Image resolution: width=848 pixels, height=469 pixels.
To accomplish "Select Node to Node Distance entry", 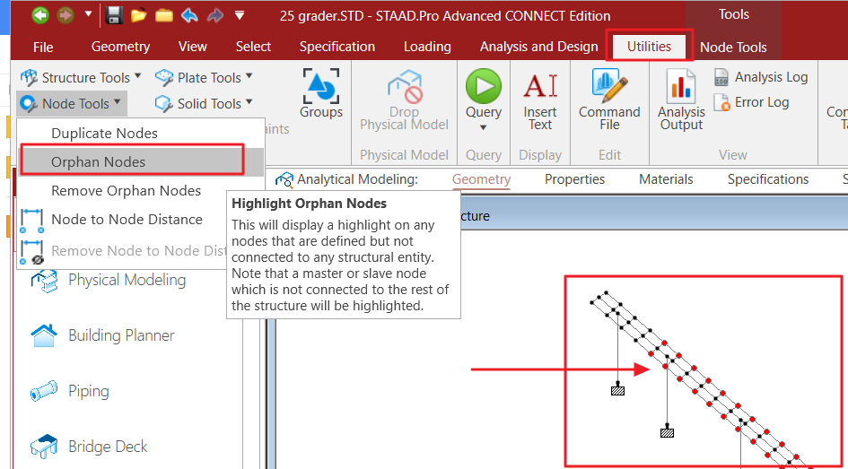I will click(x=127, y=220).
